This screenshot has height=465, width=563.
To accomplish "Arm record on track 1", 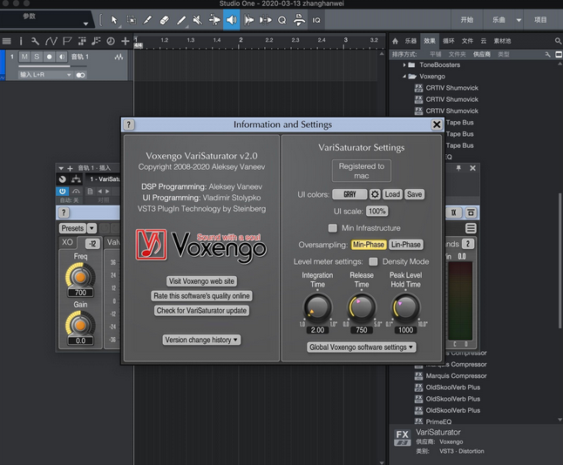I will (49, 57).
